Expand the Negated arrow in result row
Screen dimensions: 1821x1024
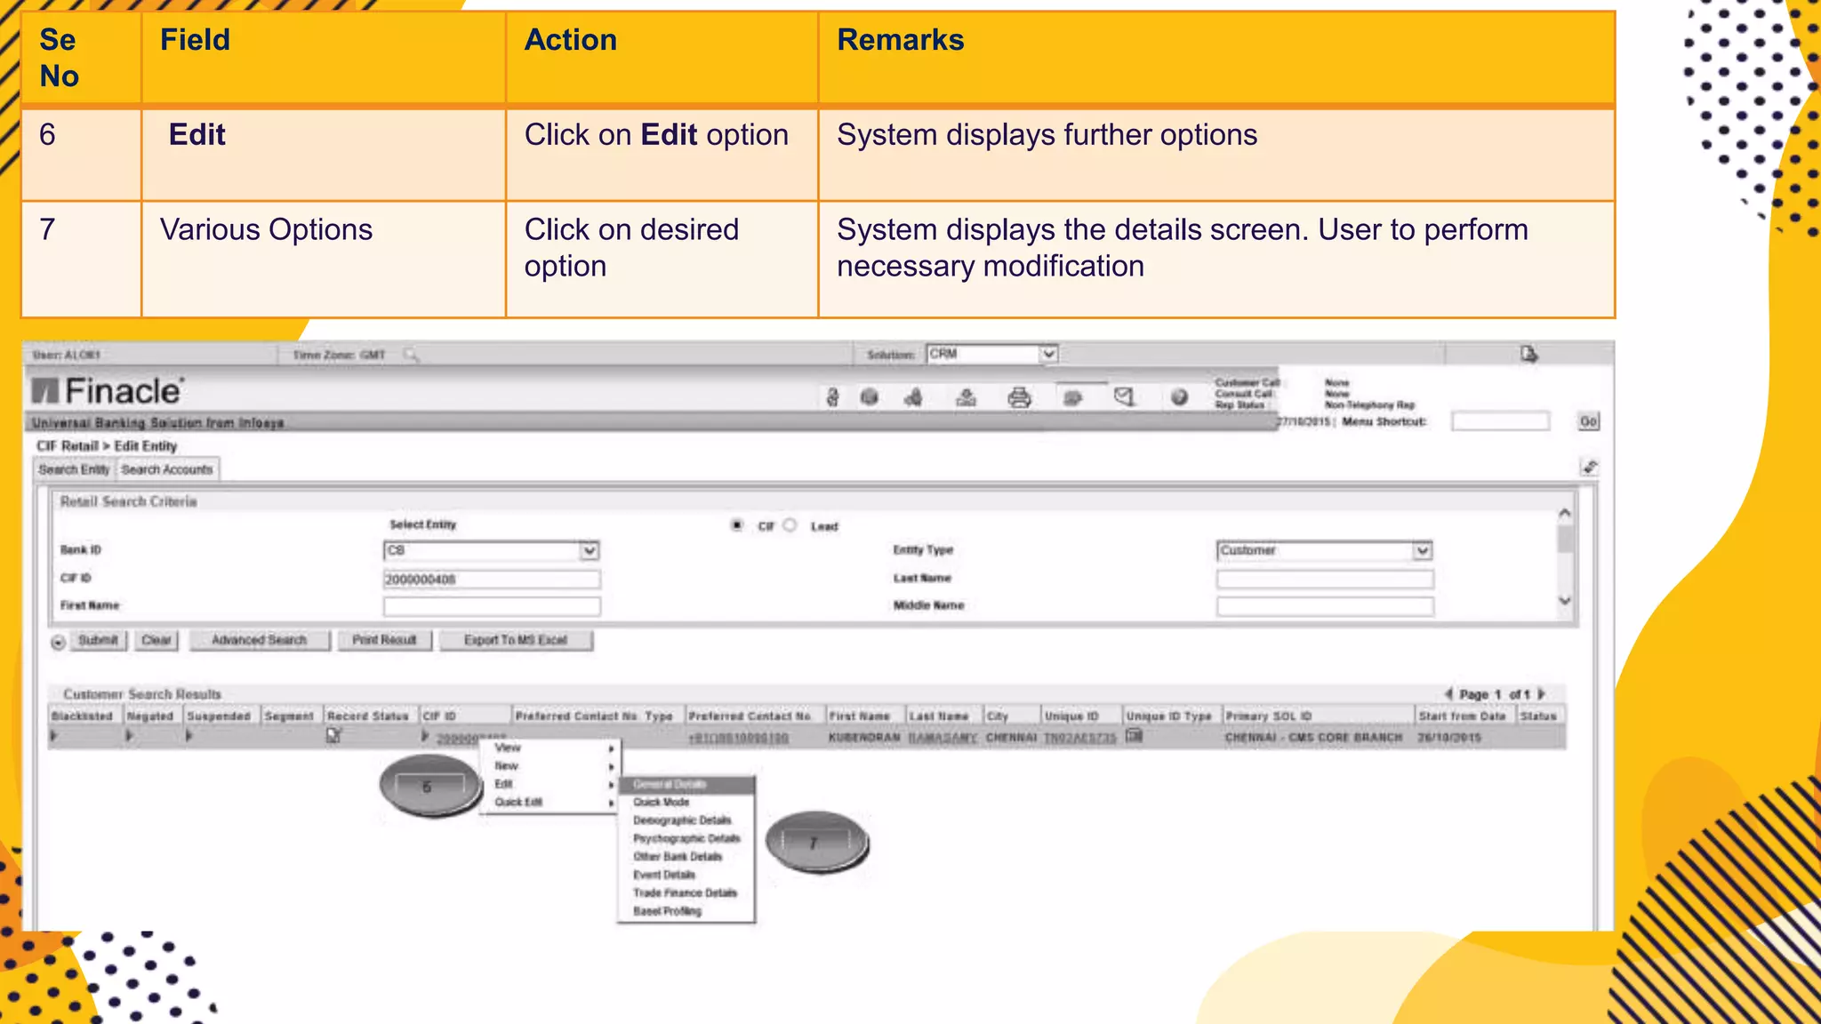click(x=129, y=736)
